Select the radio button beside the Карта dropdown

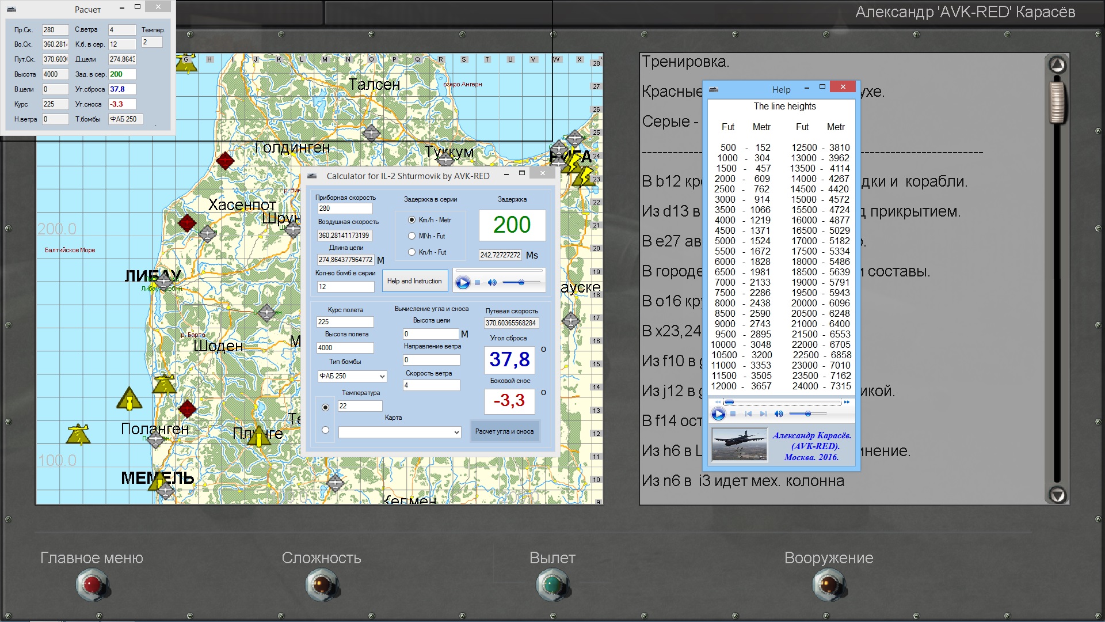pos(326,430)
